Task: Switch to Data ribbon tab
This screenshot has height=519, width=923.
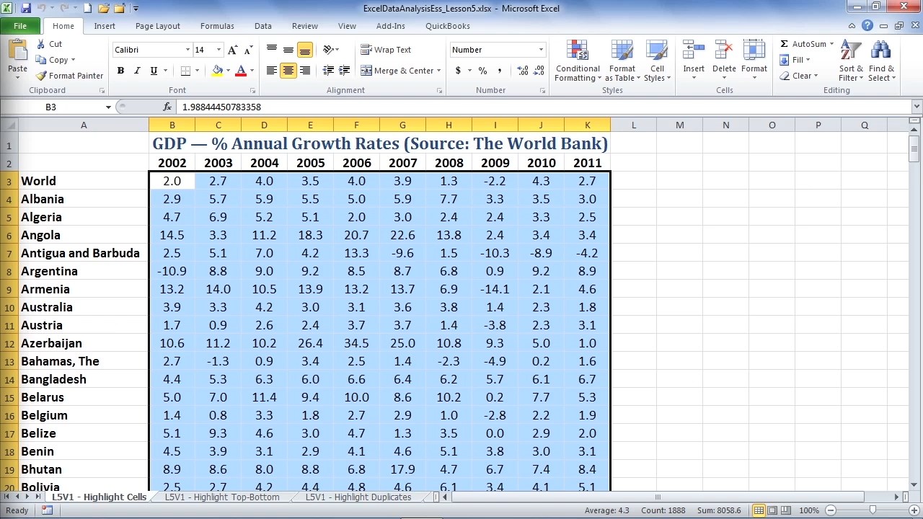Action: click(x=263, y=26)
